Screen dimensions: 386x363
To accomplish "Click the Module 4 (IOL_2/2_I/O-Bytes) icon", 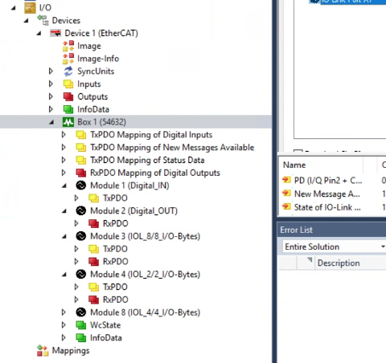I will coord(81,274).
